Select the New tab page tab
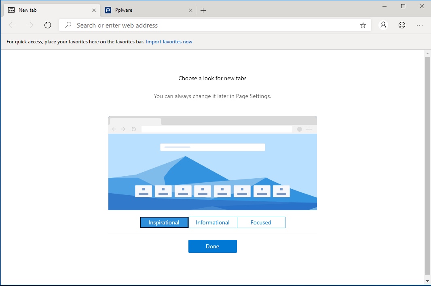This screenshot has width=431, height=286. pyautogui.click(x=49, y=10)
